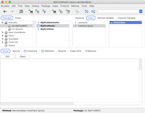Expand the Base VisualWorks package
This screenshot has height=113, width=145.
click(x=3, y=32)
